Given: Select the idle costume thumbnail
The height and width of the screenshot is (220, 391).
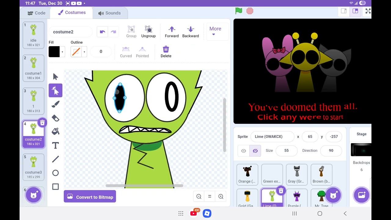Looking at the screenshot, I should click(33, 35).
